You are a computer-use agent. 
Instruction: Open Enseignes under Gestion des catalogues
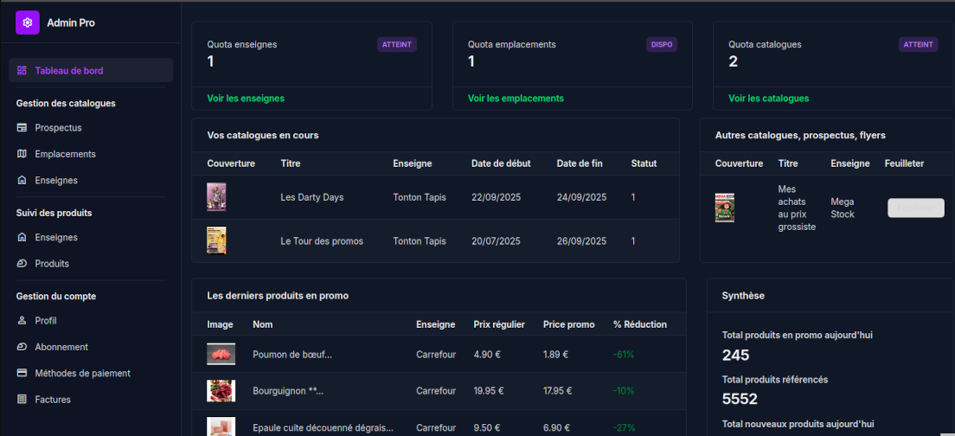click(56, 181)
